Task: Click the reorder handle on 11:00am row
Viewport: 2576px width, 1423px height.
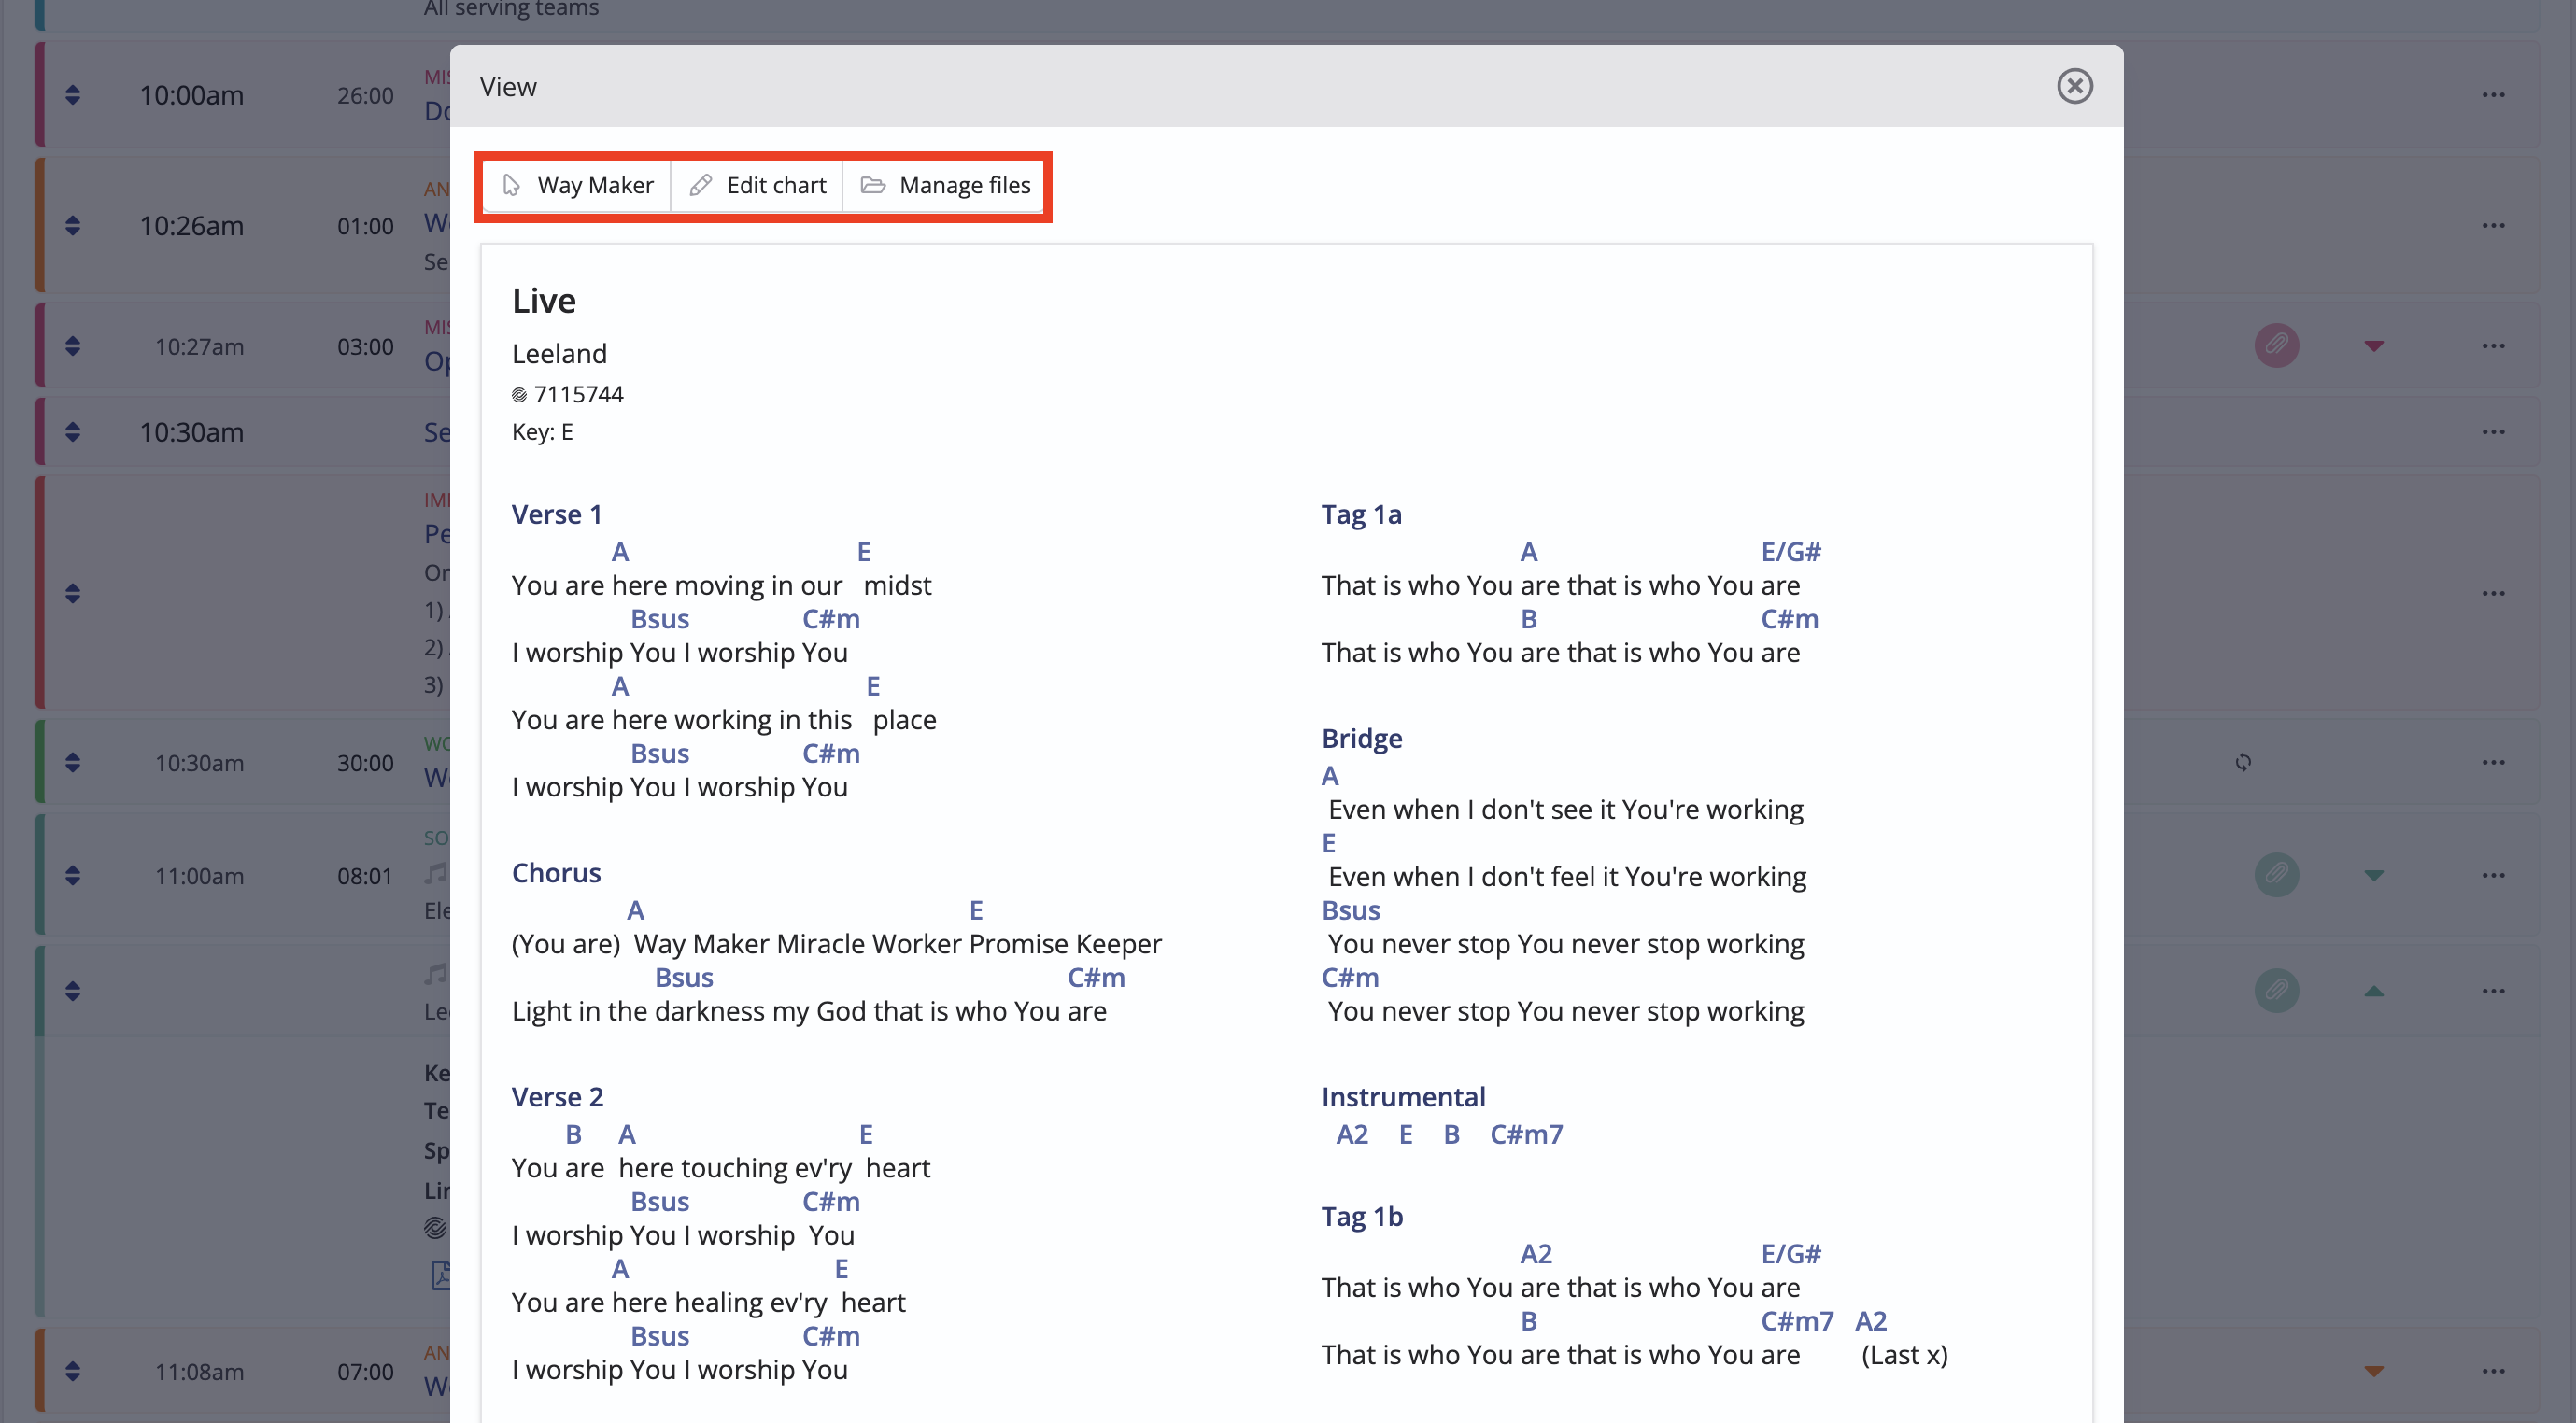Action: coord(72,875)
